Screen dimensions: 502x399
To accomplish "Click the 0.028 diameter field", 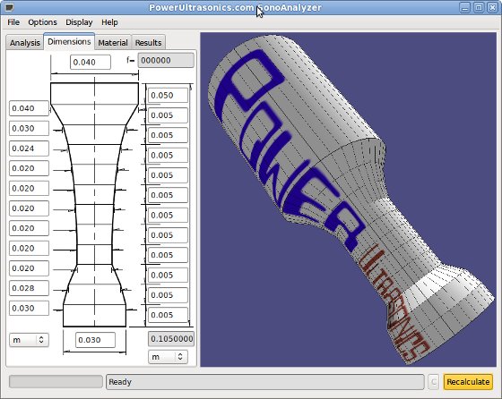I will pyautogui.click(x=29, y=288).
